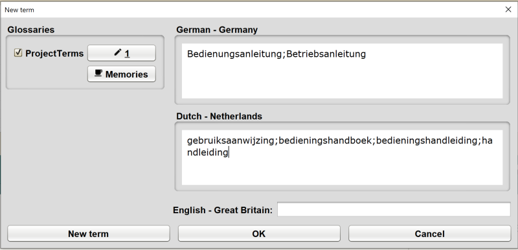Viewport: 518px width, 250px height.
Task: Focus the English - Great Britain input field
Action: 394,209
